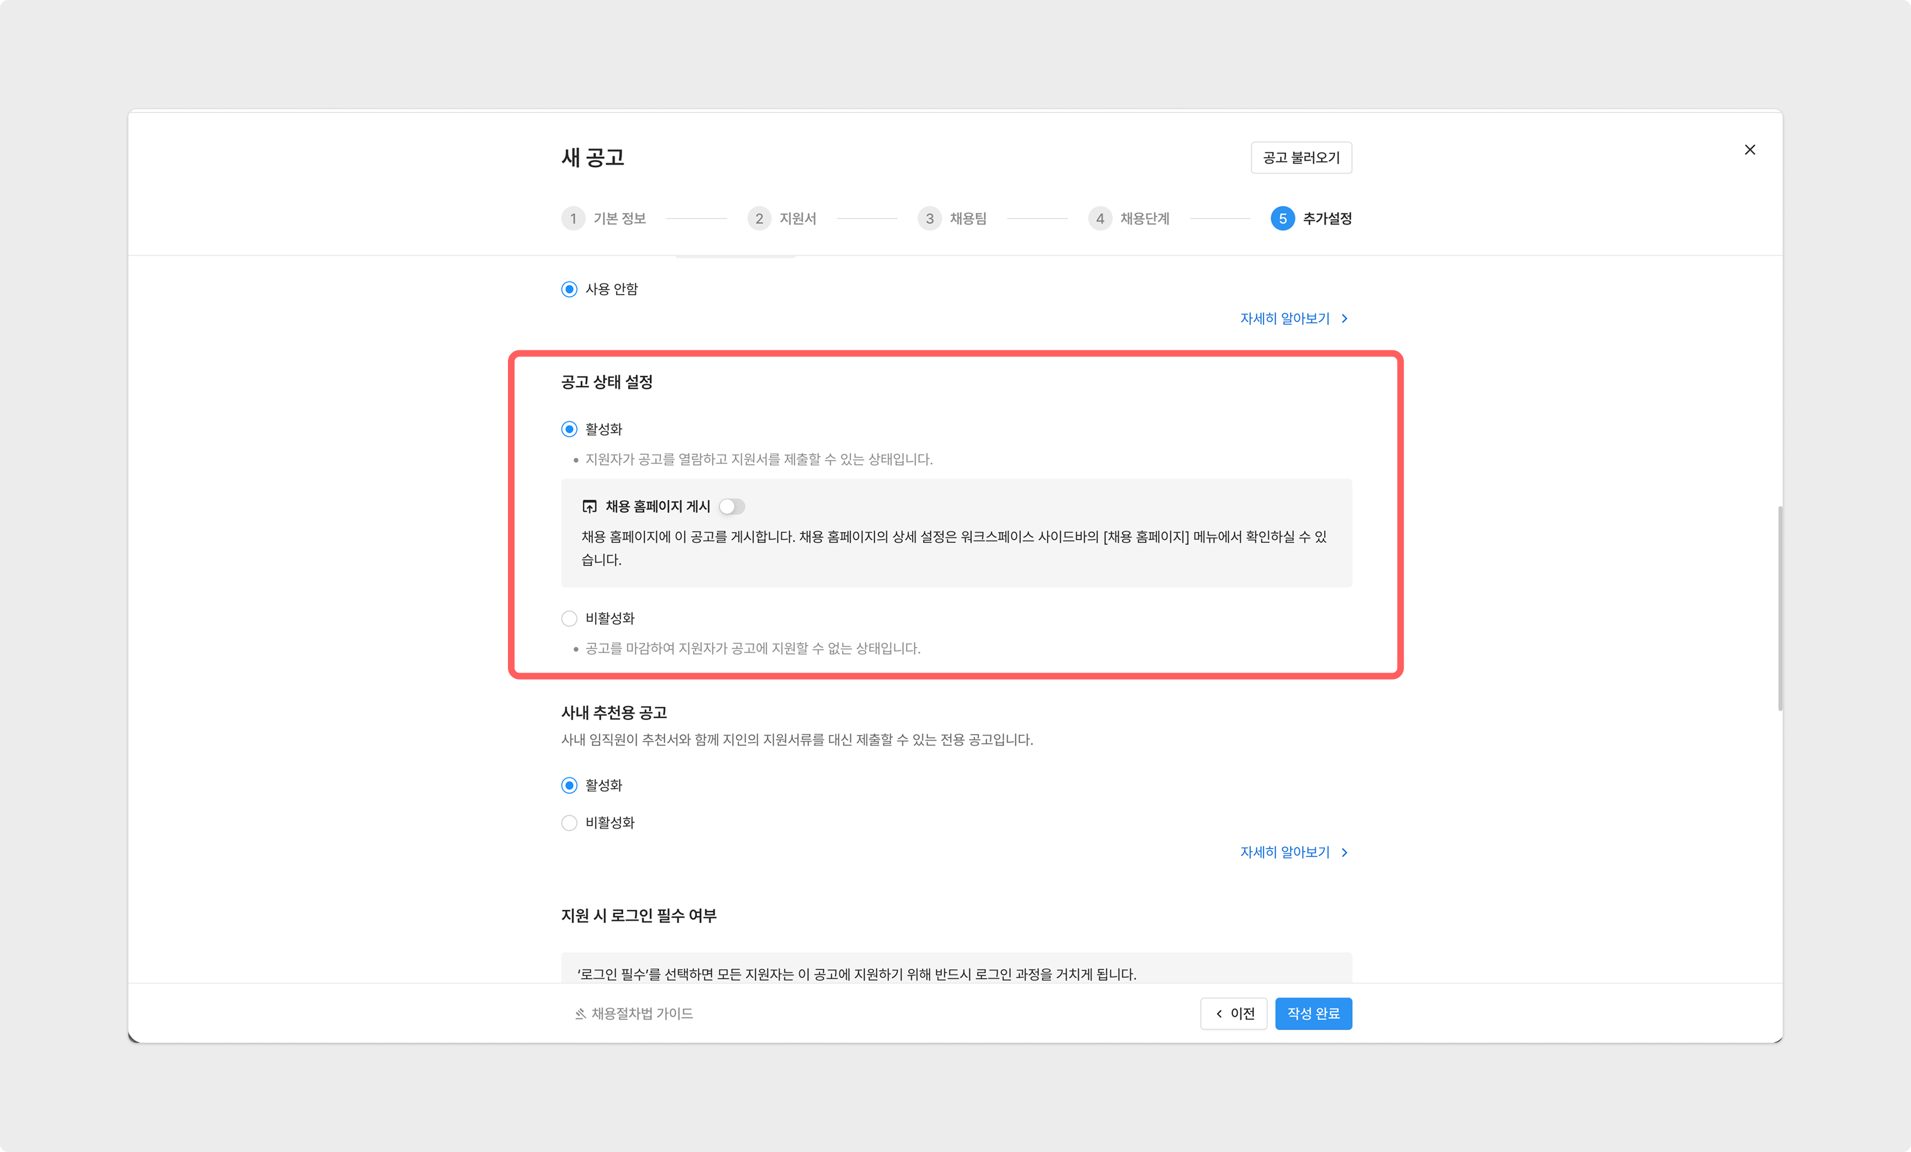Screen dimensions: 1911x1152
Task: Click the 채용절차법 가이드 gavel icon
Action: 580,1014
